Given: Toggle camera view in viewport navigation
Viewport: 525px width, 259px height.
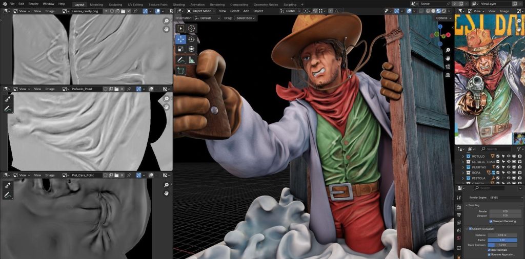Looking at the screenshot, I should pyautogui.click(x=448, y=67).
